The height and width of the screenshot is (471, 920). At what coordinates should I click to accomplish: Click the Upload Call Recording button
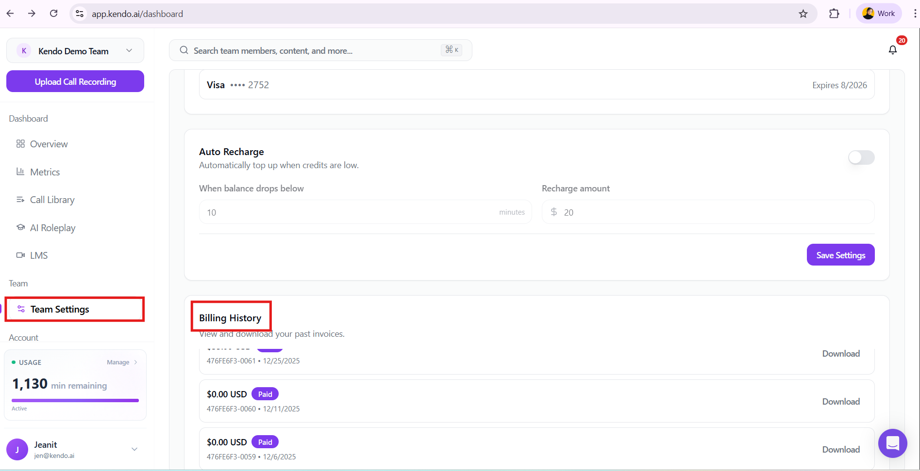tap(75, 81)
